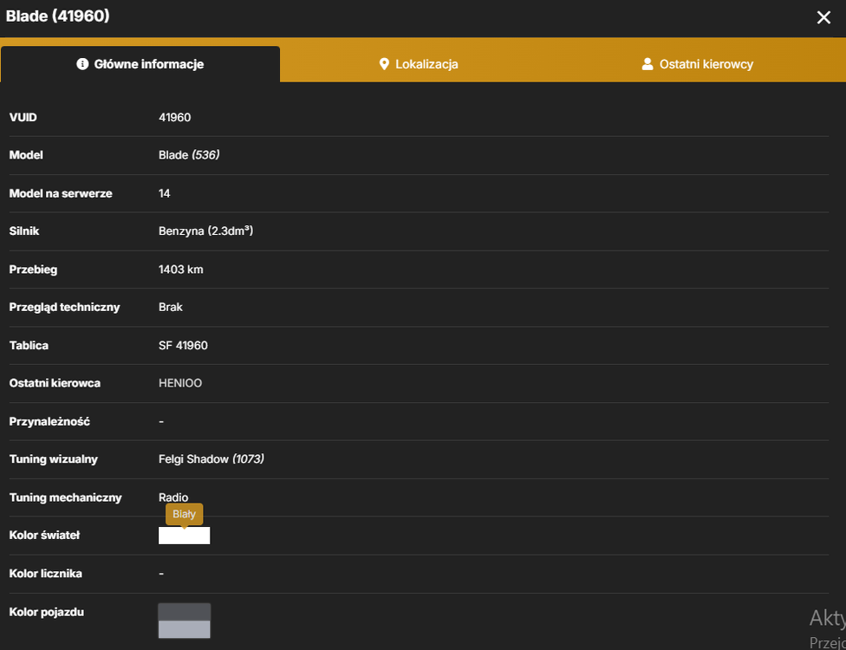
Task: Click the Radio mechanical tuning entry
Action: tap(173, 497)
